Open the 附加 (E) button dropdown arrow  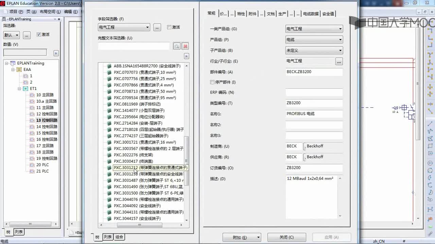pyautogui.click(x=259, y=238)
